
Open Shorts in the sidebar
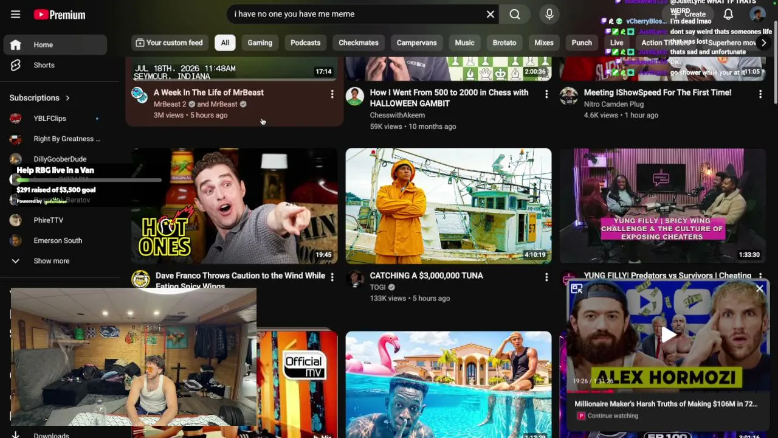point(55,65)
